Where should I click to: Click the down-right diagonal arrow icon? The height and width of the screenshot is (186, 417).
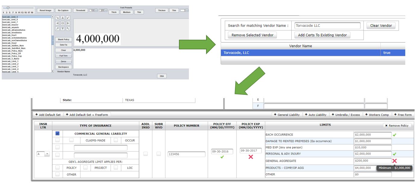pyautogui.click(x=57, y=18)
